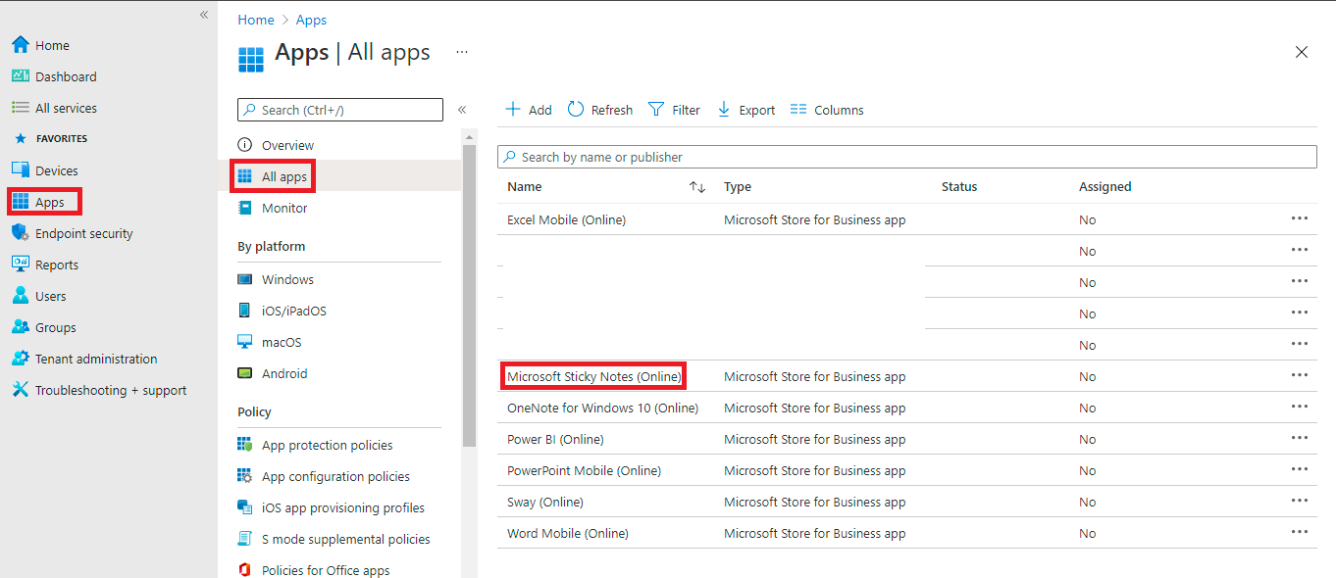Click the App configuration policies icon
This screenshot has width=1336, height=578.
click(245, 476)
